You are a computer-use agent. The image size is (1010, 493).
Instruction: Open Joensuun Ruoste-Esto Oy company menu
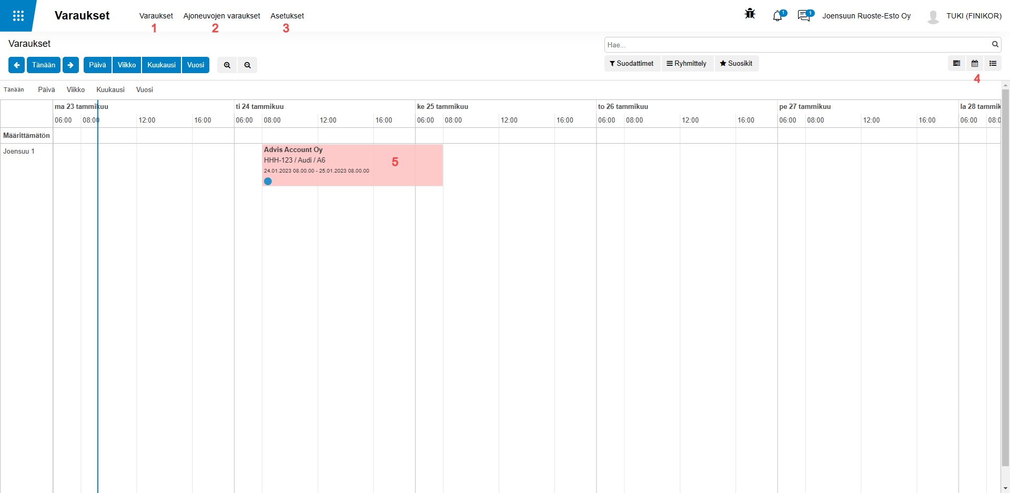tap(866, 16)
